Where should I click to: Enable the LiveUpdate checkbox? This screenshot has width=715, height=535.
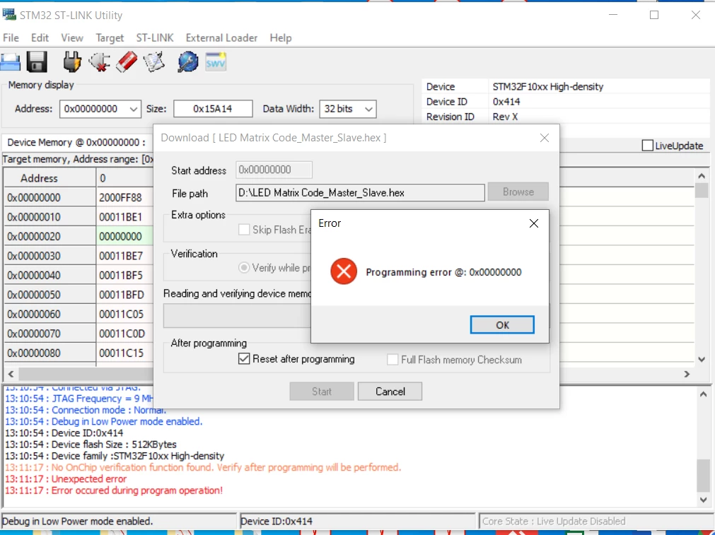[647, 146]
